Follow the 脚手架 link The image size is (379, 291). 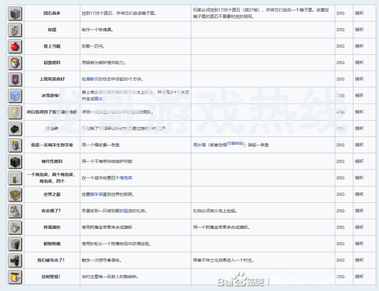point(96,194)
